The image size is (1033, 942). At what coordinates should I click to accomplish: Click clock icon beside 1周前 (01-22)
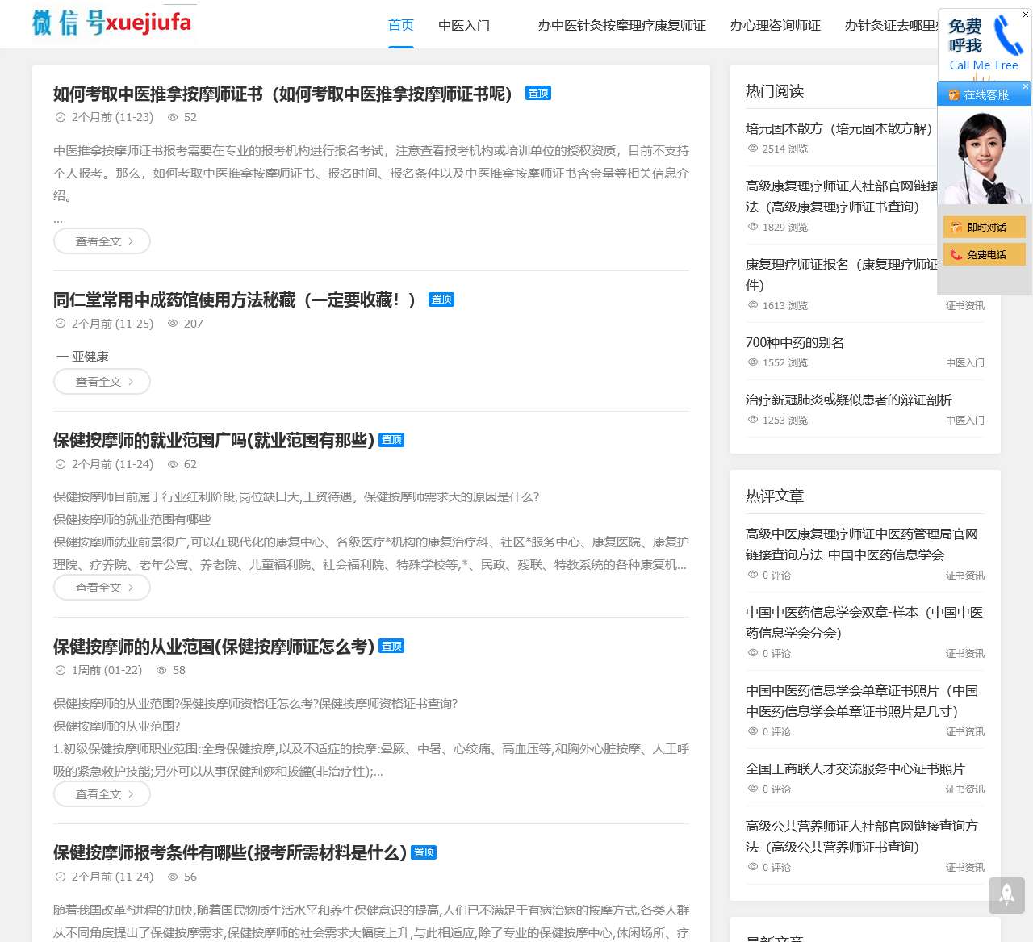pos(61,670)
